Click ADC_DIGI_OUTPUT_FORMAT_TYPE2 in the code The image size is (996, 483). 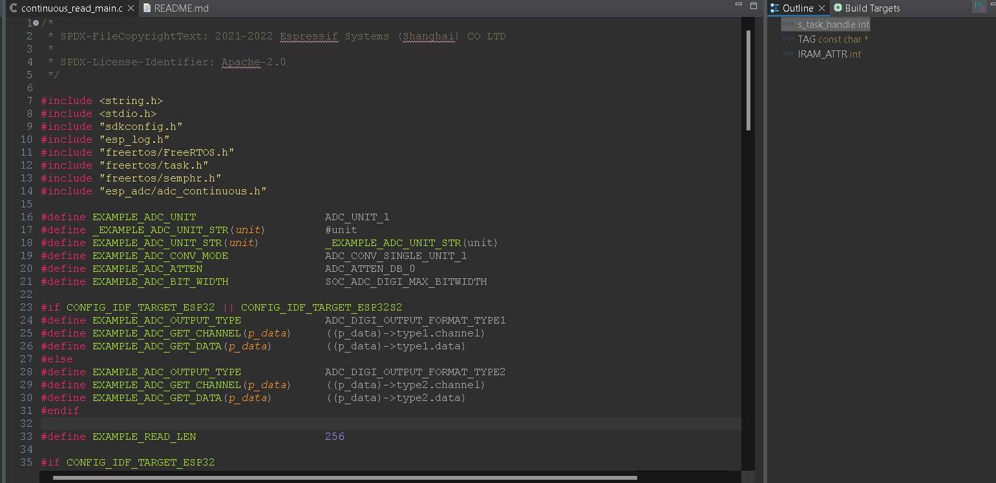pos(415,372)
